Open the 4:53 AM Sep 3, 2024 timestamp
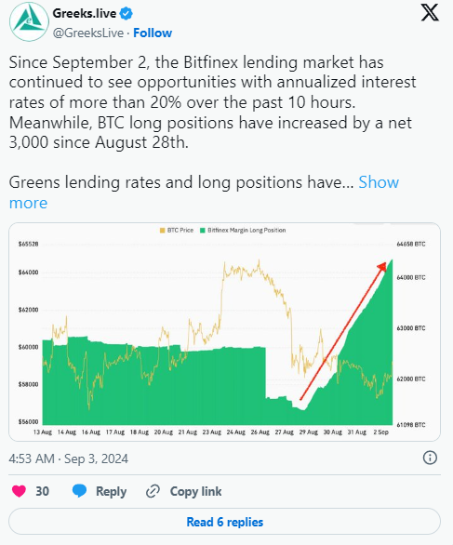Viewport: 453px width, 545px height. click(x=69, y=459)
